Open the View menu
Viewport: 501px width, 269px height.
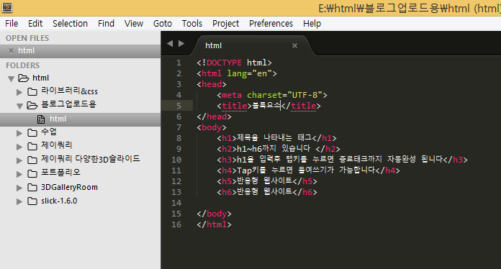(x=134, y=24)
